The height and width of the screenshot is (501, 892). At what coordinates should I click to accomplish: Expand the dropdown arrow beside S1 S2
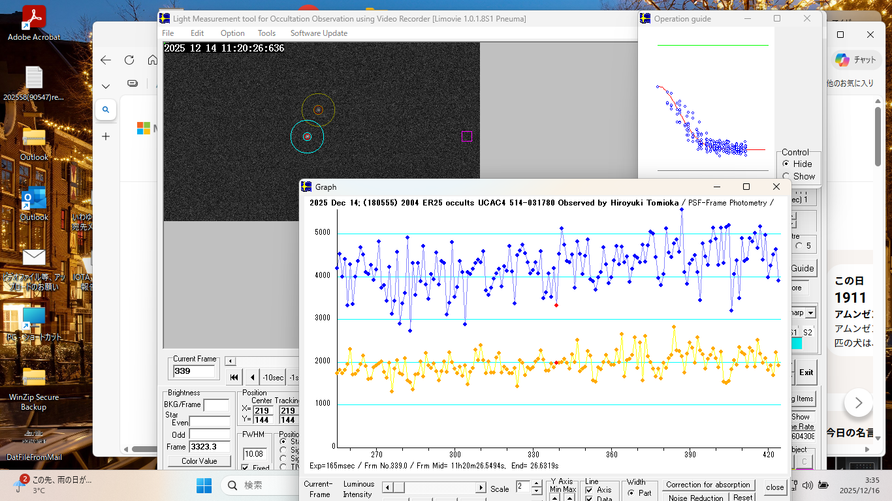[x=810, y=313]
